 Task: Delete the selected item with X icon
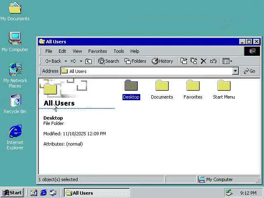[x=203, y=61]
